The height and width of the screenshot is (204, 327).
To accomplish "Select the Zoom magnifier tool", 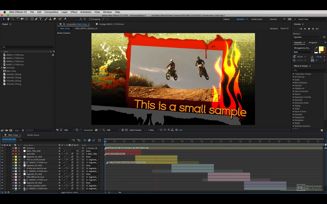I will coord(12,19).
